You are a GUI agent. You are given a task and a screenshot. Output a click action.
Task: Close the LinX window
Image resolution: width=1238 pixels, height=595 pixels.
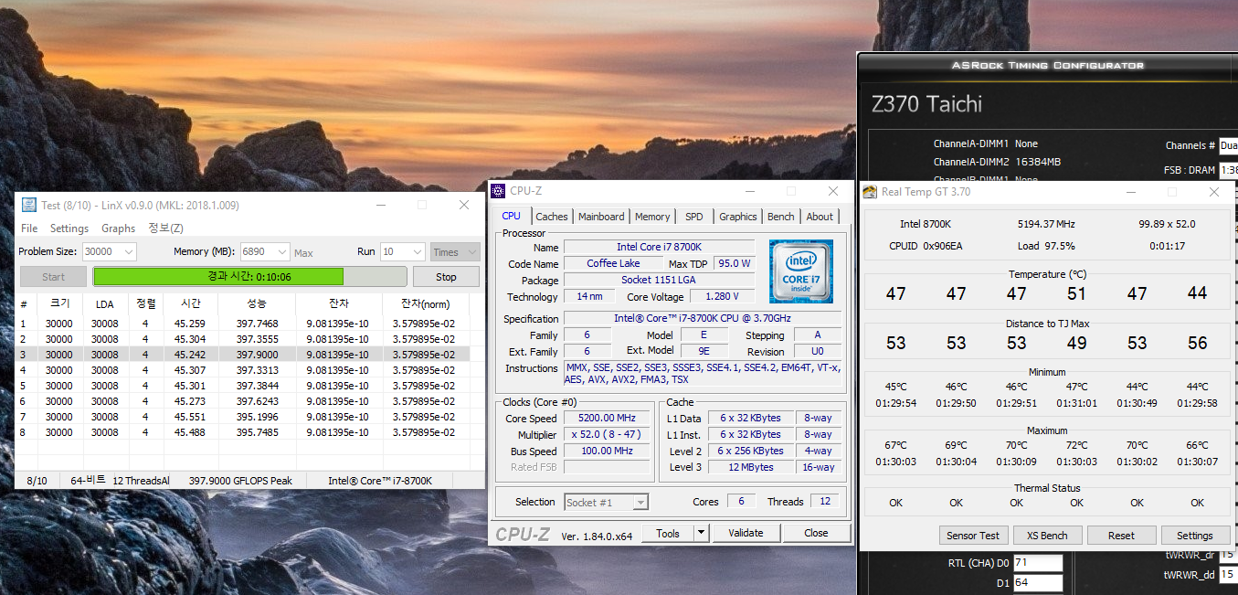coord(463,205)
